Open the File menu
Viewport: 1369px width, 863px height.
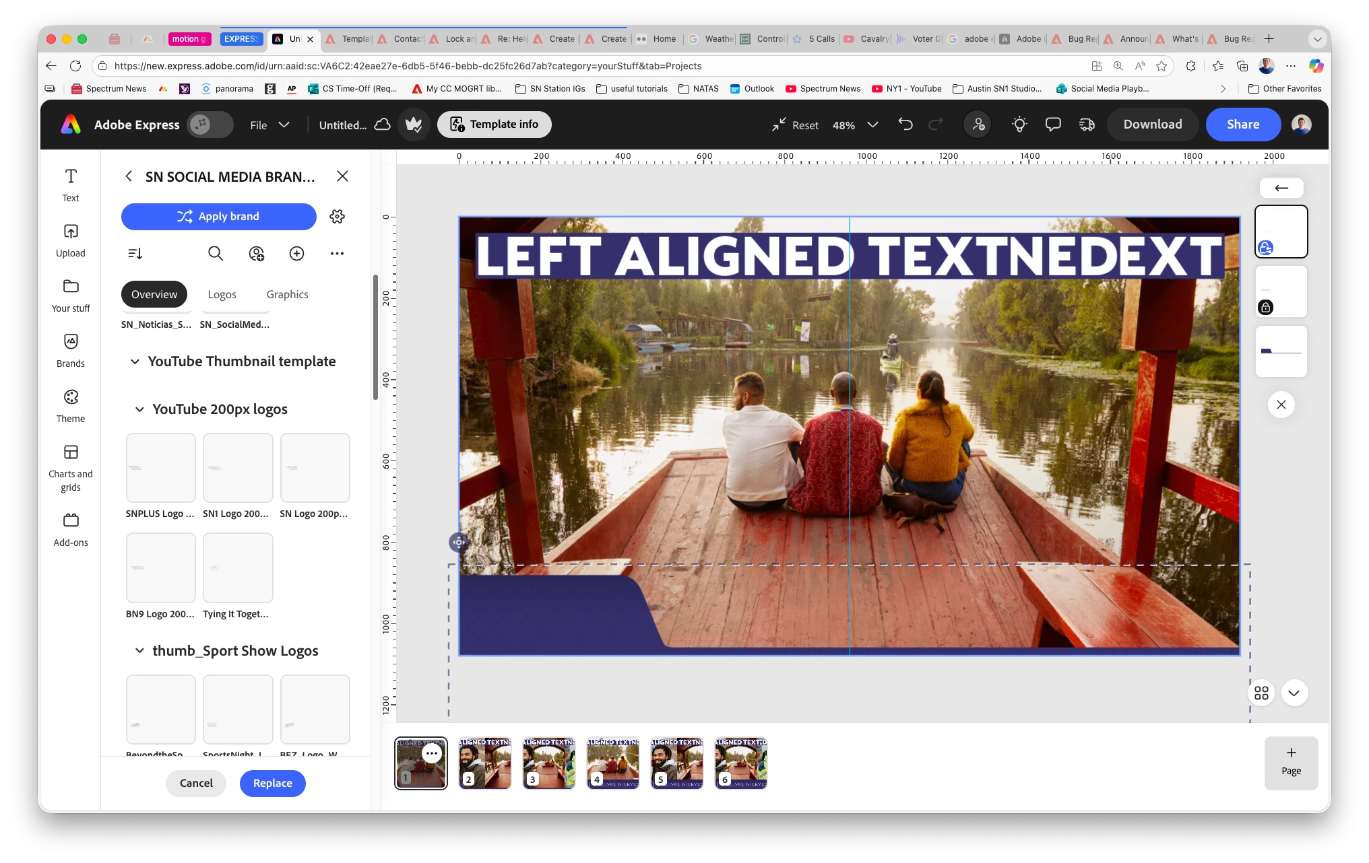click(x=269, y=125)
